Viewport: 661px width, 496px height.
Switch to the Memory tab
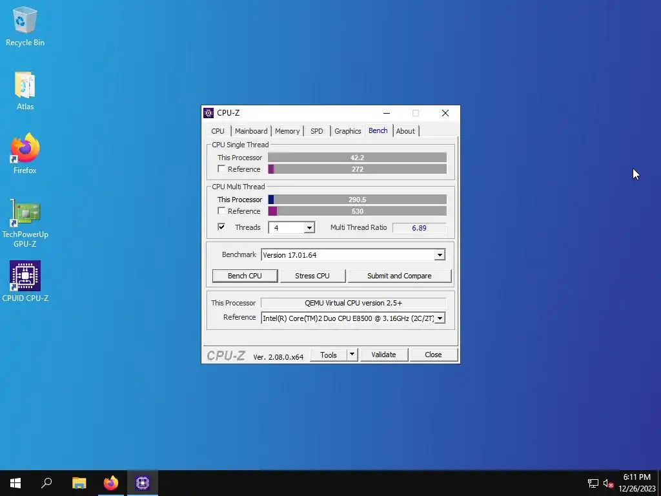pyautogui.click(x=287, y=131)
